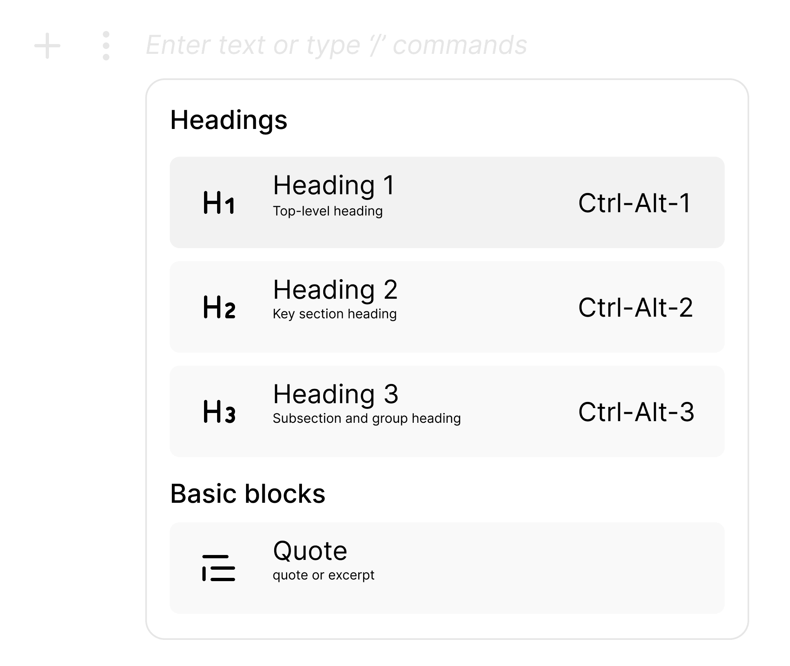
Task: Focus the 'Enter text or type' input
Action: point(336,45)
